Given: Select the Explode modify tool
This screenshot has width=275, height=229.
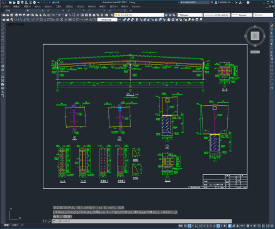Looking at the screenshot, I should pos(272,88).
